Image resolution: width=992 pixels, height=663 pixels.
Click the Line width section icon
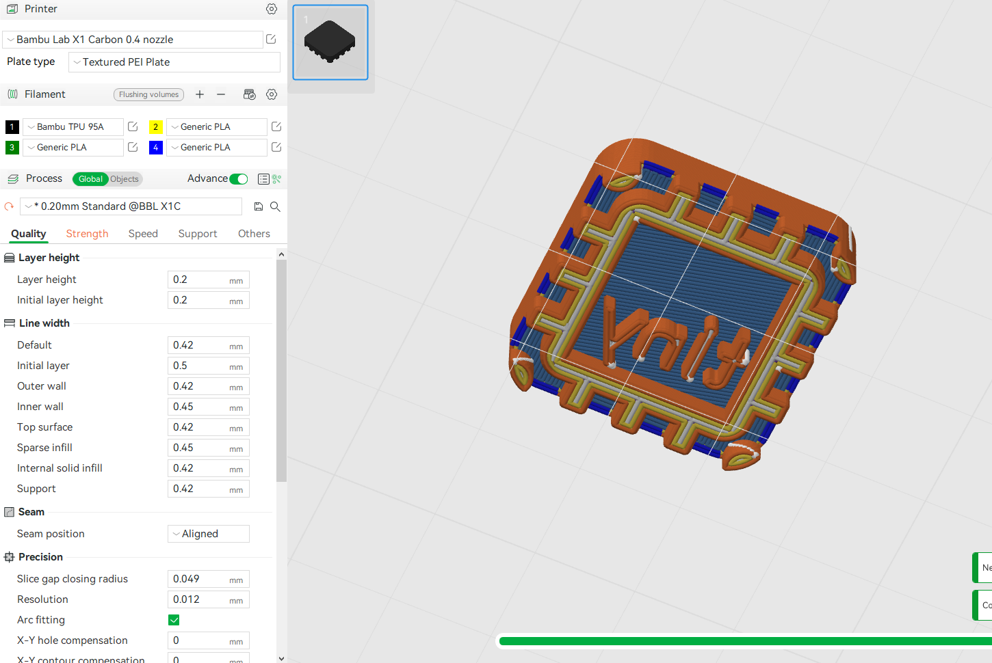[x=10, y=323]
